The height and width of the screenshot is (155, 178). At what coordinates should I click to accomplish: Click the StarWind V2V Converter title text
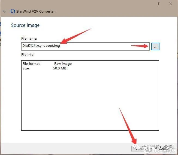pyautogui.click(x=35, y=11)
